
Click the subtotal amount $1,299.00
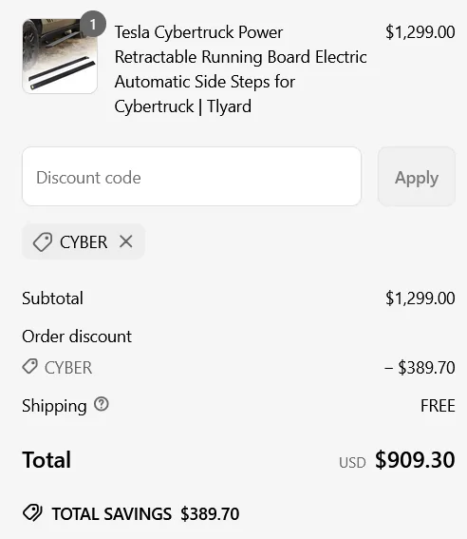(420, 298)
